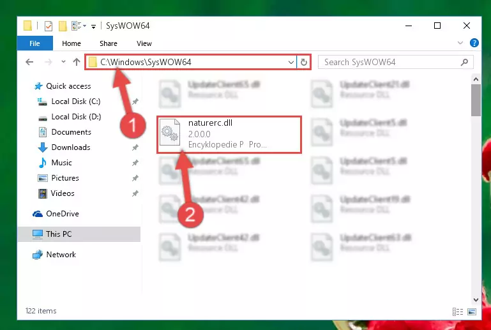Click the naturerc.dll gear file icon

tap(170, 133)
